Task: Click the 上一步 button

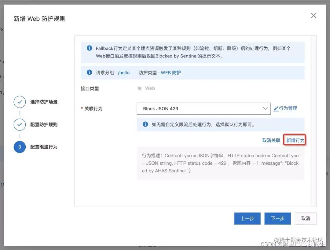Action: click(x=247, y=218)
